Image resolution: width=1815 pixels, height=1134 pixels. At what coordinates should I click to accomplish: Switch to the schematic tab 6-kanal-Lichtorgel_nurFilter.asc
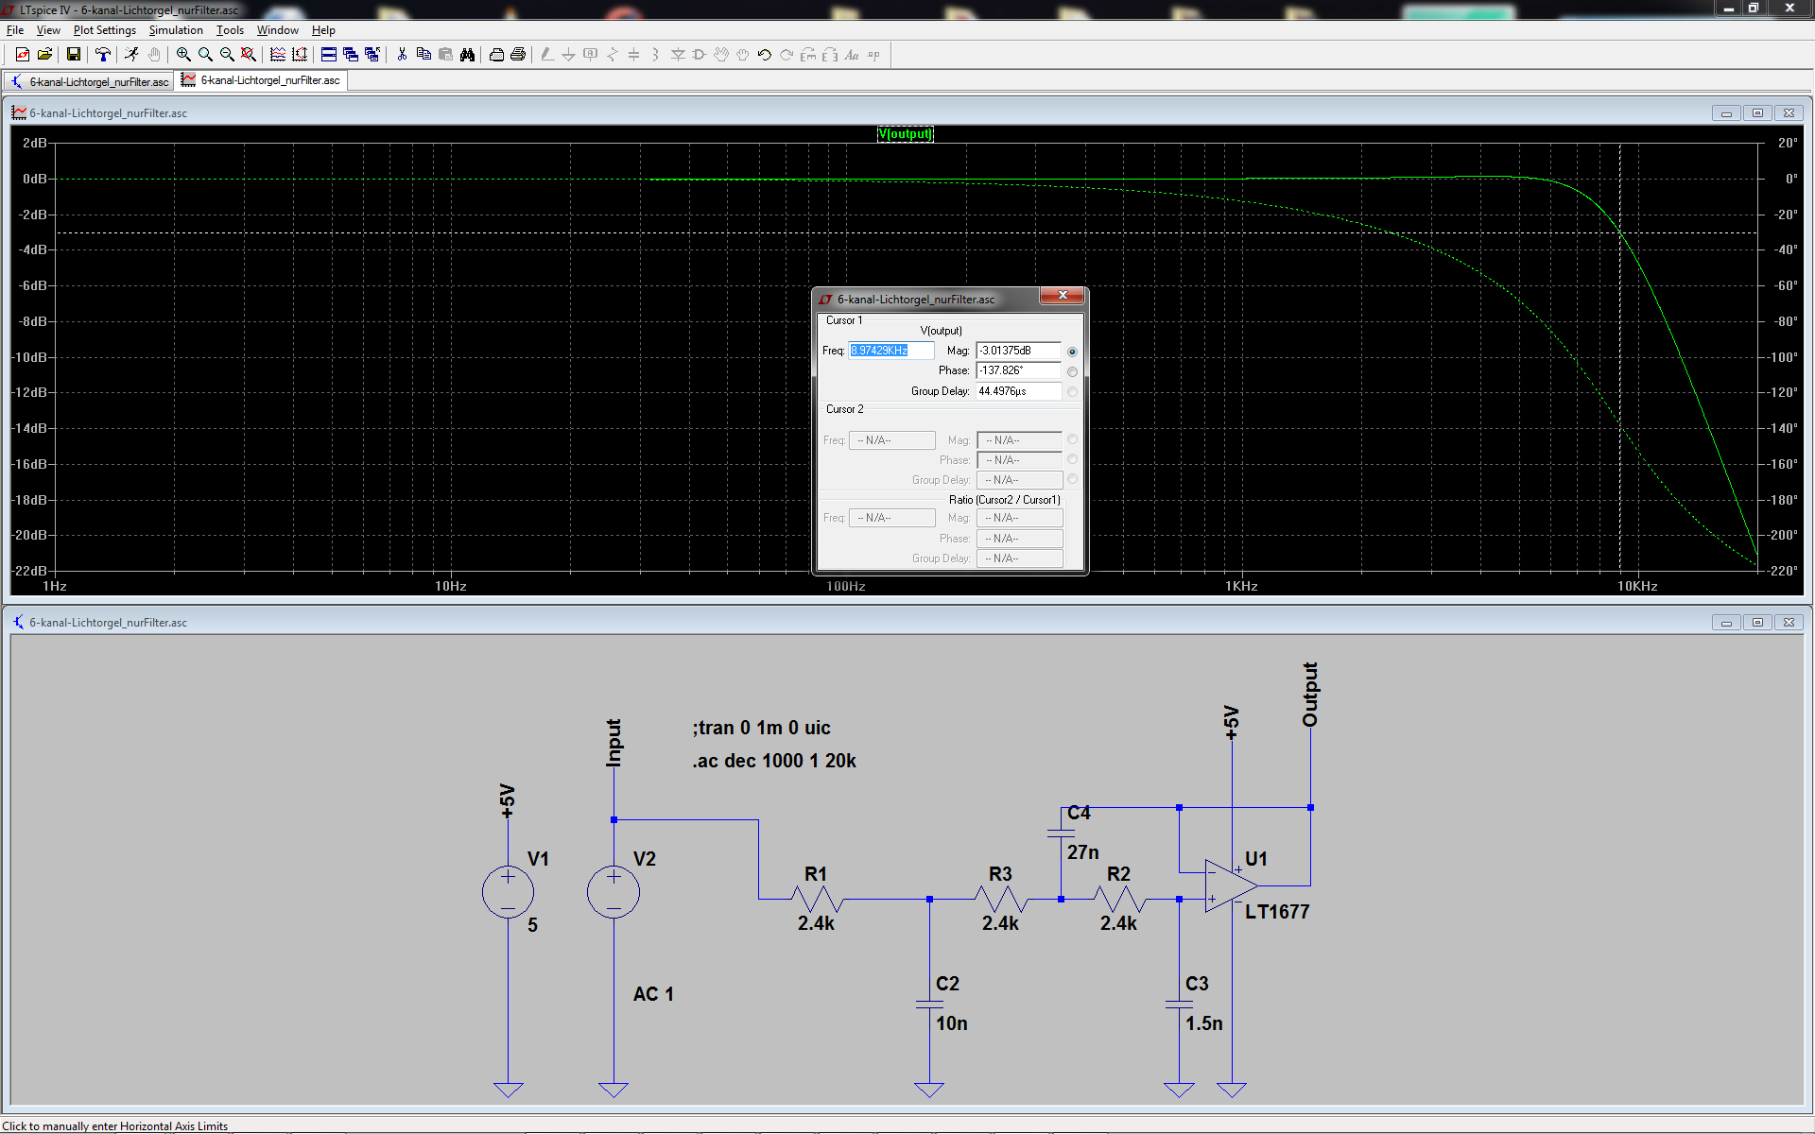[90, 81]
